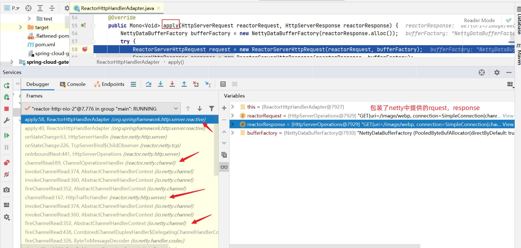This screenshot has width=521, height=248.
Task: Click ReactorHttpHandlerAdapter breadcrumb
Action: 128,62
